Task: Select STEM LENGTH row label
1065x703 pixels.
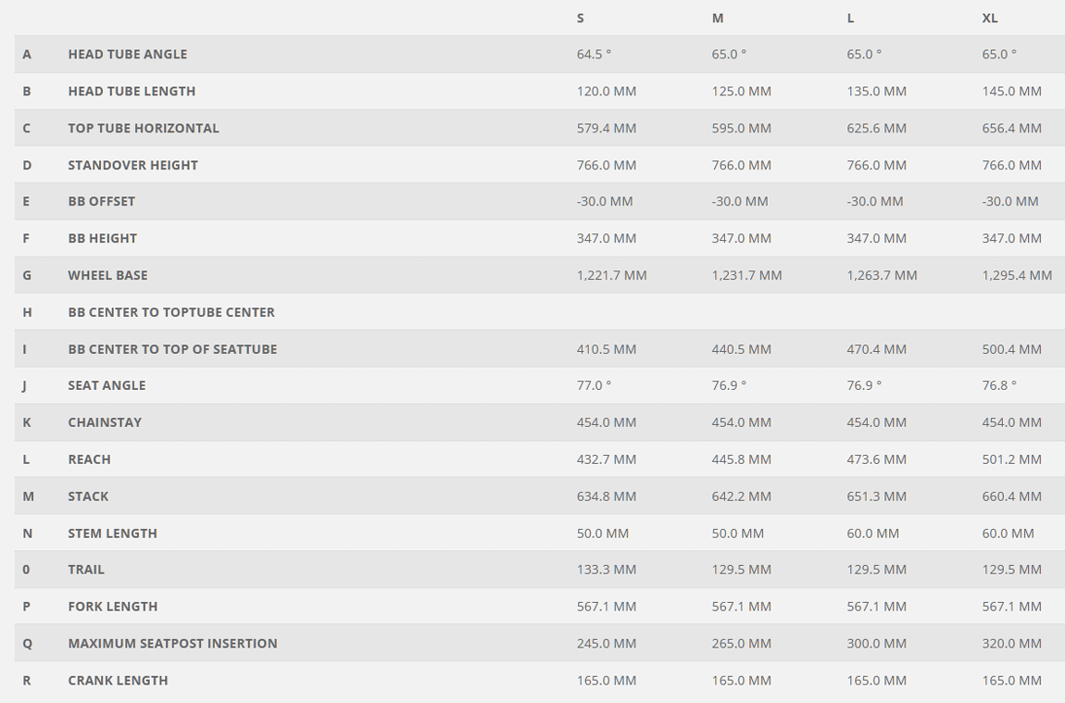Action: pos(113,534)
